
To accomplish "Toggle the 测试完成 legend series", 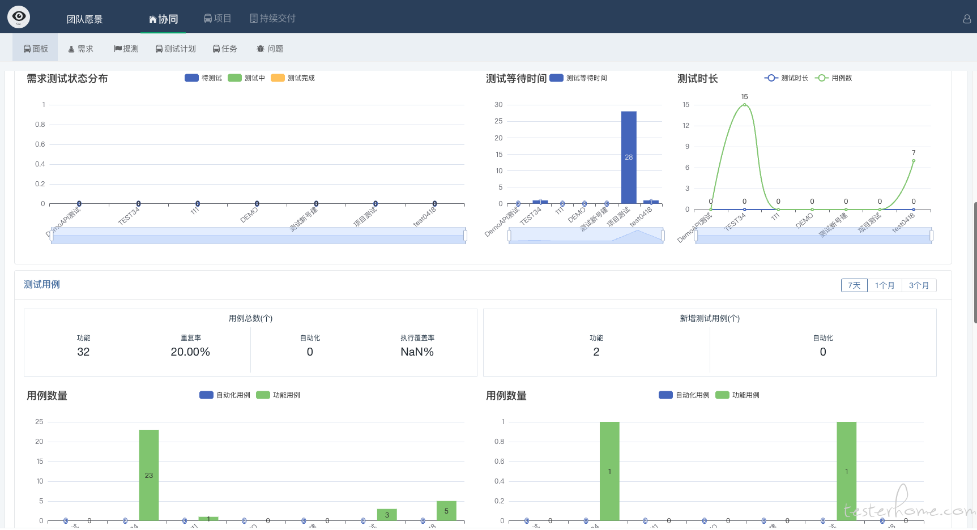I will [x=293, y=78].
